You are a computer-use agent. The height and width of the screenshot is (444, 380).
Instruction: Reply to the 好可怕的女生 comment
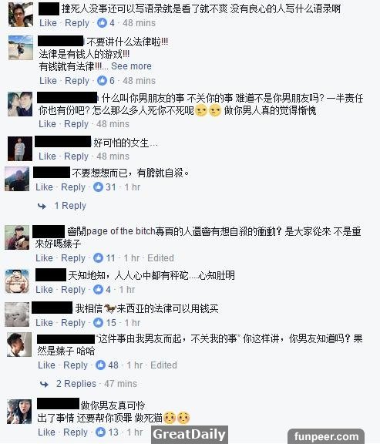76,156
